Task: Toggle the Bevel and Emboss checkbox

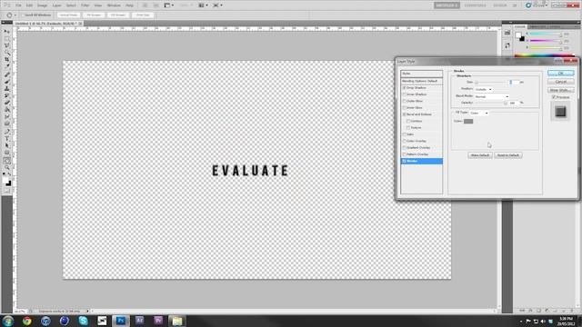Action: tap(404, 114)
